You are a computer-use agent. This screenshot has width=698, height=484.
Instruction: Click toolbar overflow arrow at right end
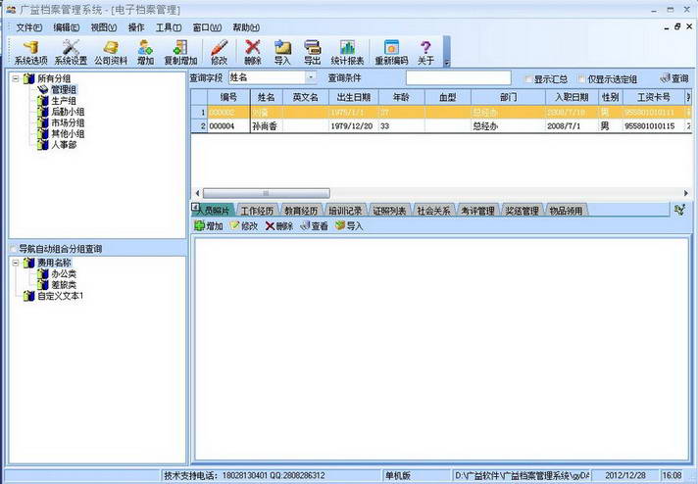click(447, 52)
